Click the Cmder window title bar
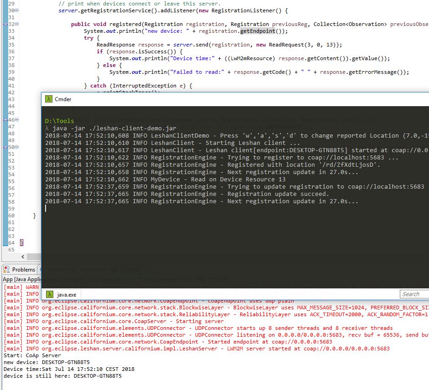429x390 pixels. coord(228,99)
